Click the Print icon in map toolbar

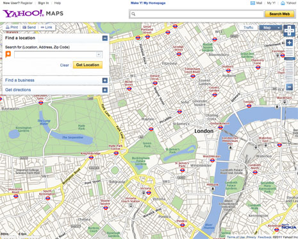click(8, 27)
